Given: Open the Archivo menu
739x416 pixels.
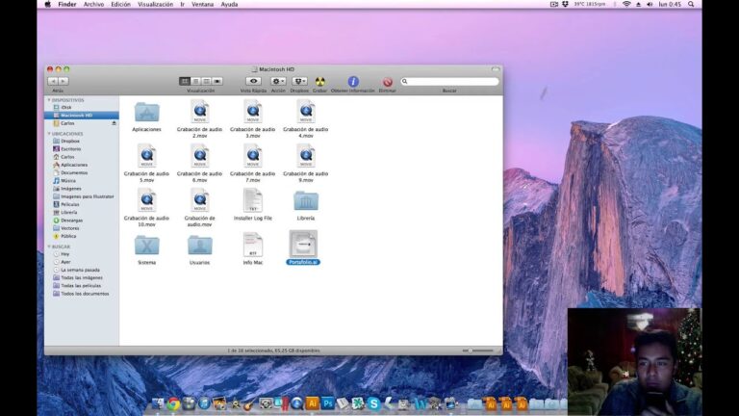Looking at the screenshot, I should [93, 4].
